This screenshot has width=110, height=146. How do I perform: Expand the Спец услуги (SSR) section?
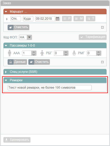click(x=6, y=72)
